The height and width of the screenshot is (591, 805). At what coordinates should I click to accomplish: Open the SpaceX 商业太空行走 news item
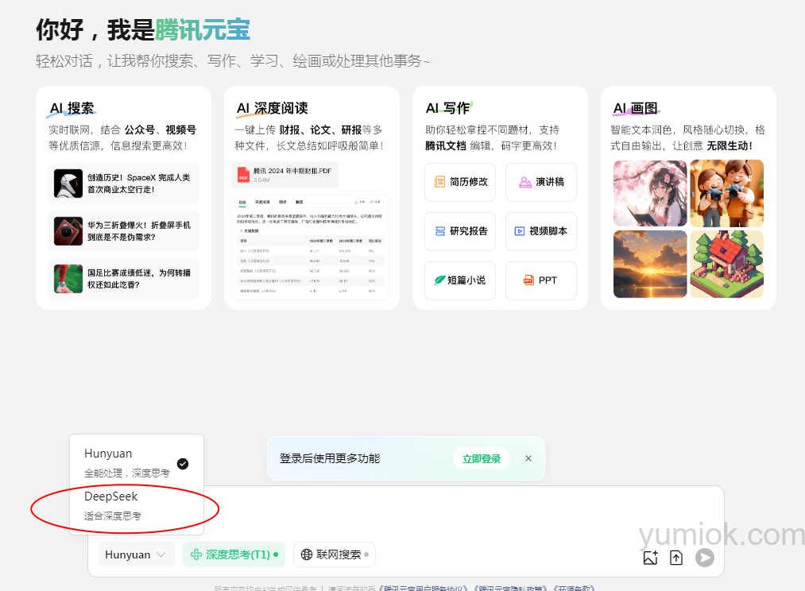click(123, 183)
